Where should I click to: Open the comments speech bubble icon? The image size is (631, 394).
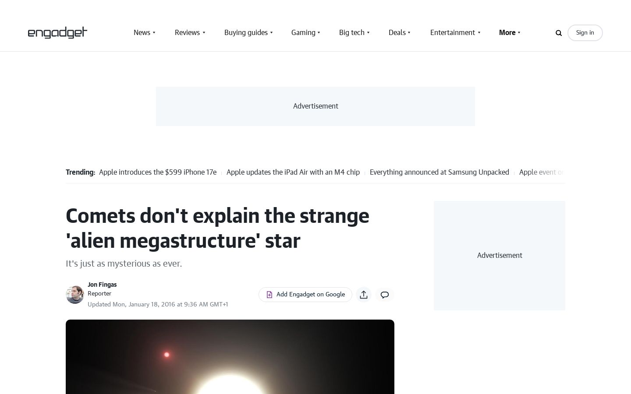385,295
